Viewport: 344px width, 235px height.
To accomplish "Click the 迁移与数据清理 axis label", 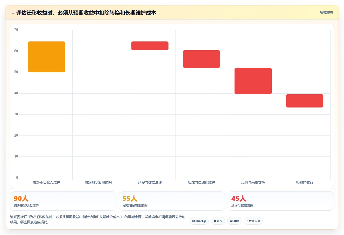I will coord(150,182).
